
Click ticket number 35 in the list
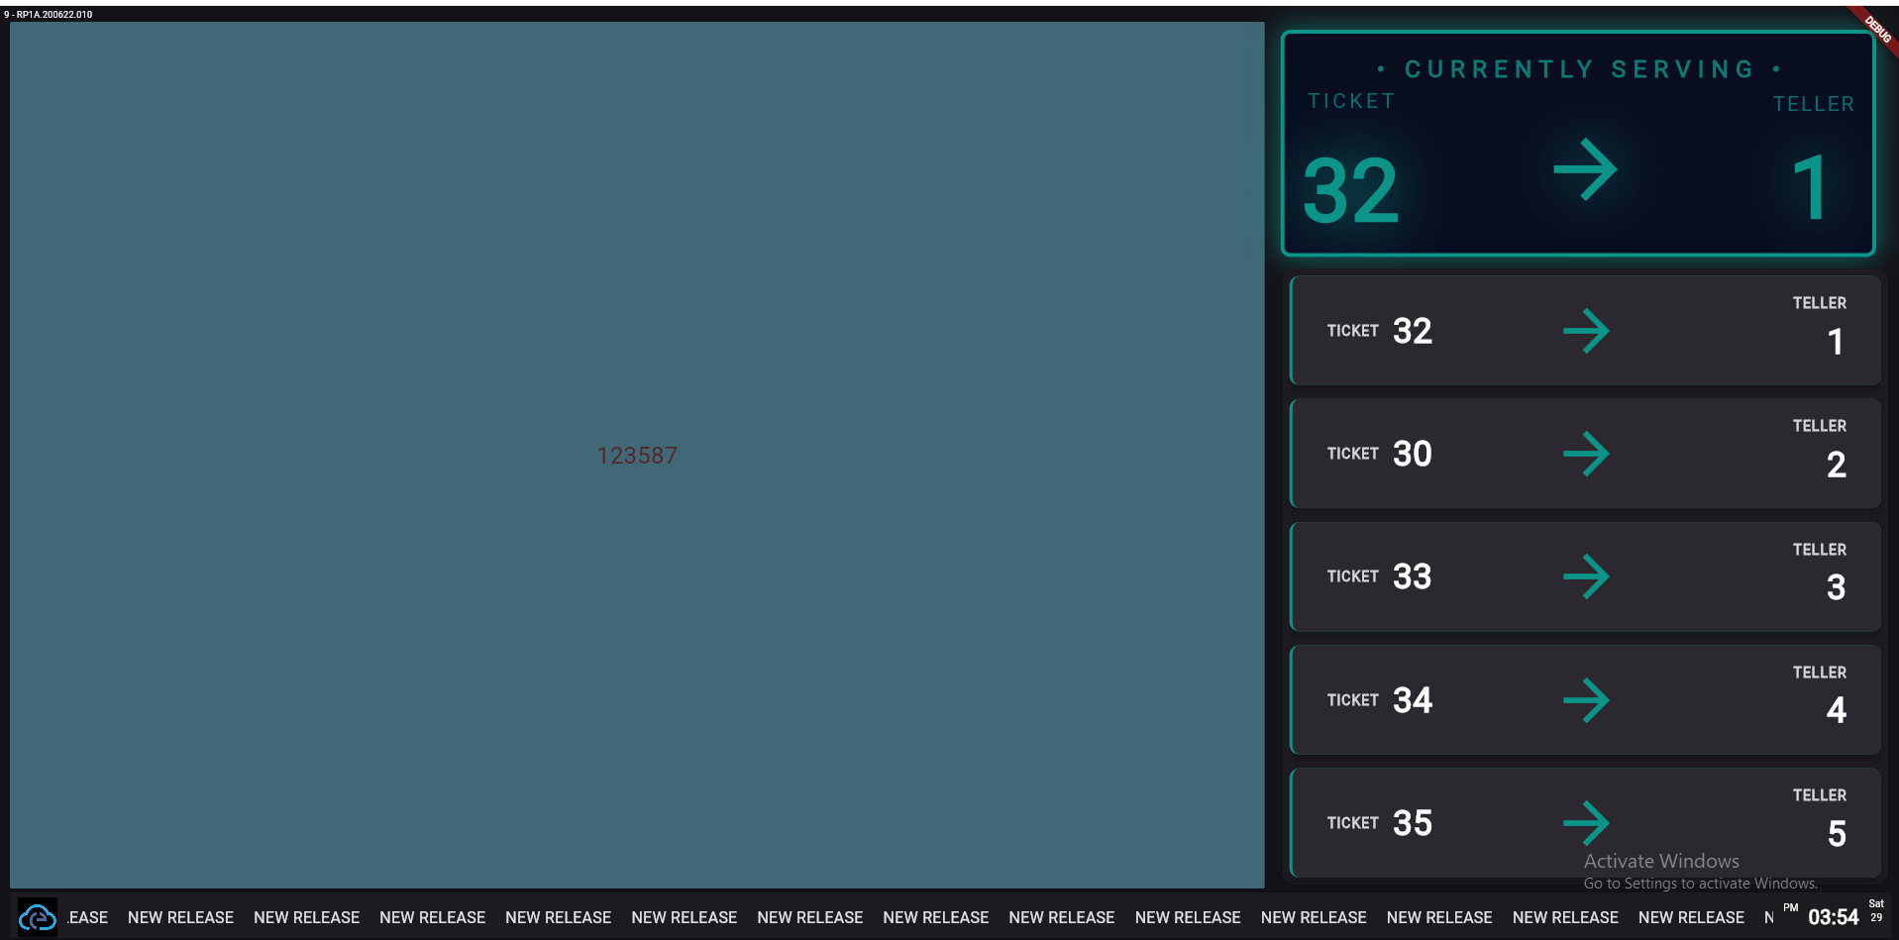click(1413, 823)
